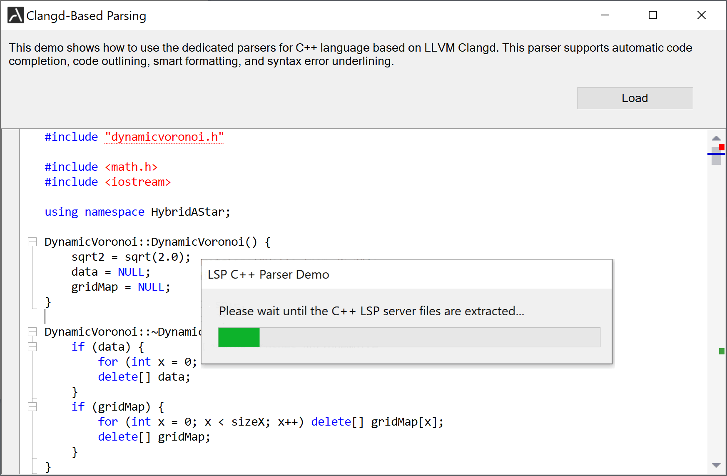
Task: Collapse the if (gridMap) code block
Action: (32, 407)
